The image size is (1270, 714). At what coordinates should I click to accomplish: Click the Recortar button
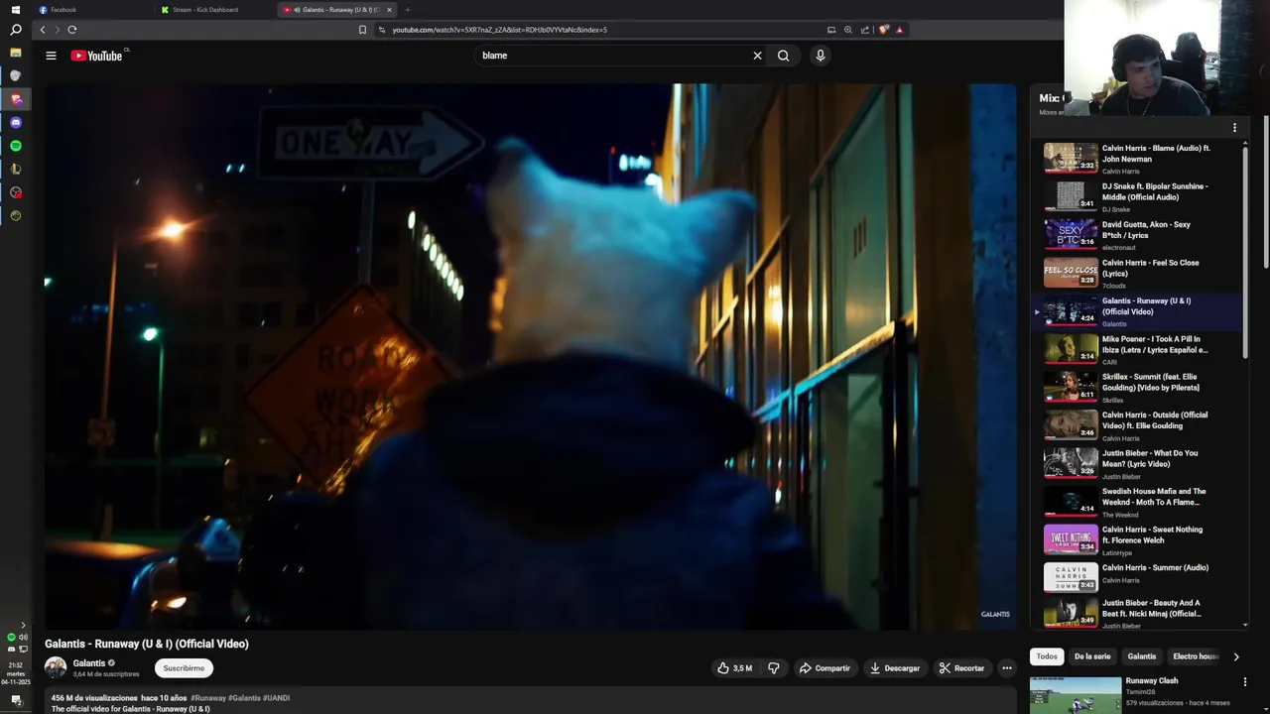click(x=961, y=668)
